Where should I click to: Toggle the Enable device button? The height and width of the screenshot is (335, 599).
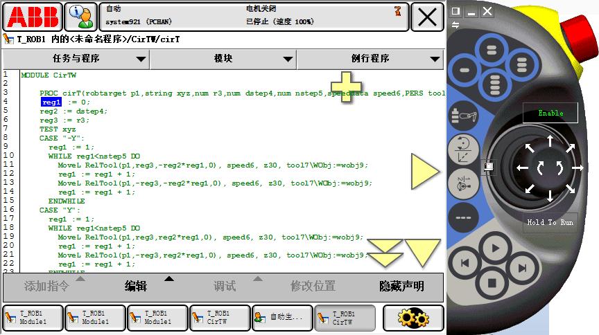(550, 113)
